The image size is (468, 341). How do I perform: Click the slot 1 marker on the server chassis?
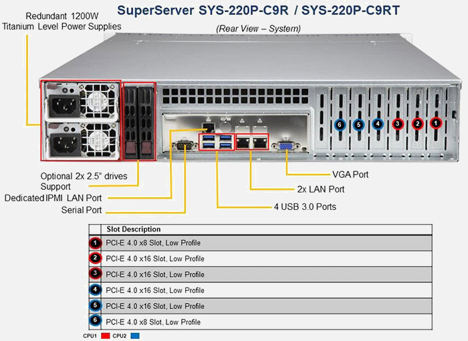coord(436,123)
